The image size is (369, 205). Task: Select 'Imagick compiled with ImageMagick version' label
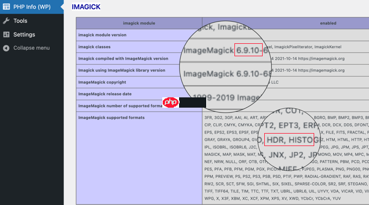(123, 58)
